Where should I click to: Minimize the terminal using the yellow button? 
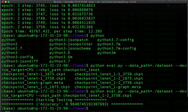(x=6, y=2)
